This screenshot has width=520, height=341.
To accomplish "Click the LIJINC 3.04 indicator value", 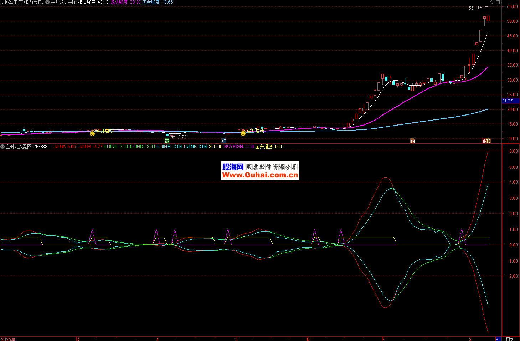I will pyautogui.click(x=116, y=147).
